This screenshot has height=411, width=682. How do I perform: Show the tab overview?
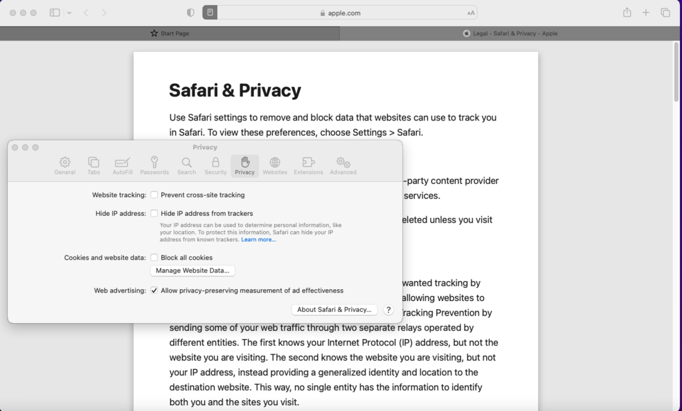coord(665,13)
